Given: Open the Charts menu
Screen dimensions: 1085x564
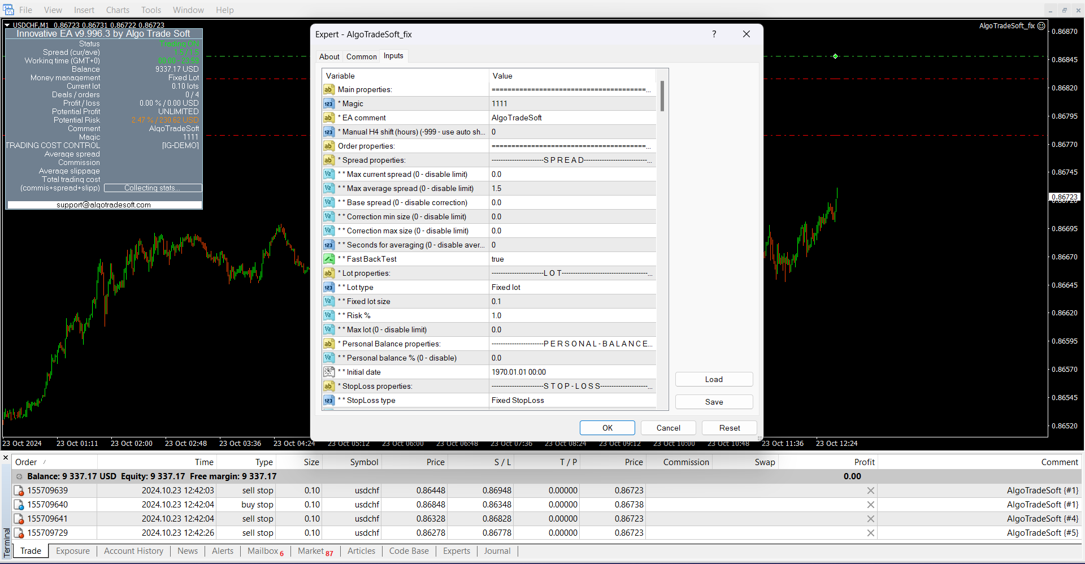Looking at the screenshot, I should [x=118, y=10].
